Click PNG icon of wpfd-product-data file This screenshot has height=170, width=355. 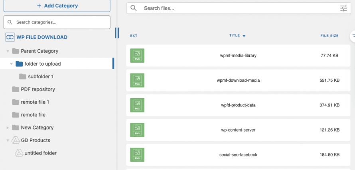pos(137,105)
